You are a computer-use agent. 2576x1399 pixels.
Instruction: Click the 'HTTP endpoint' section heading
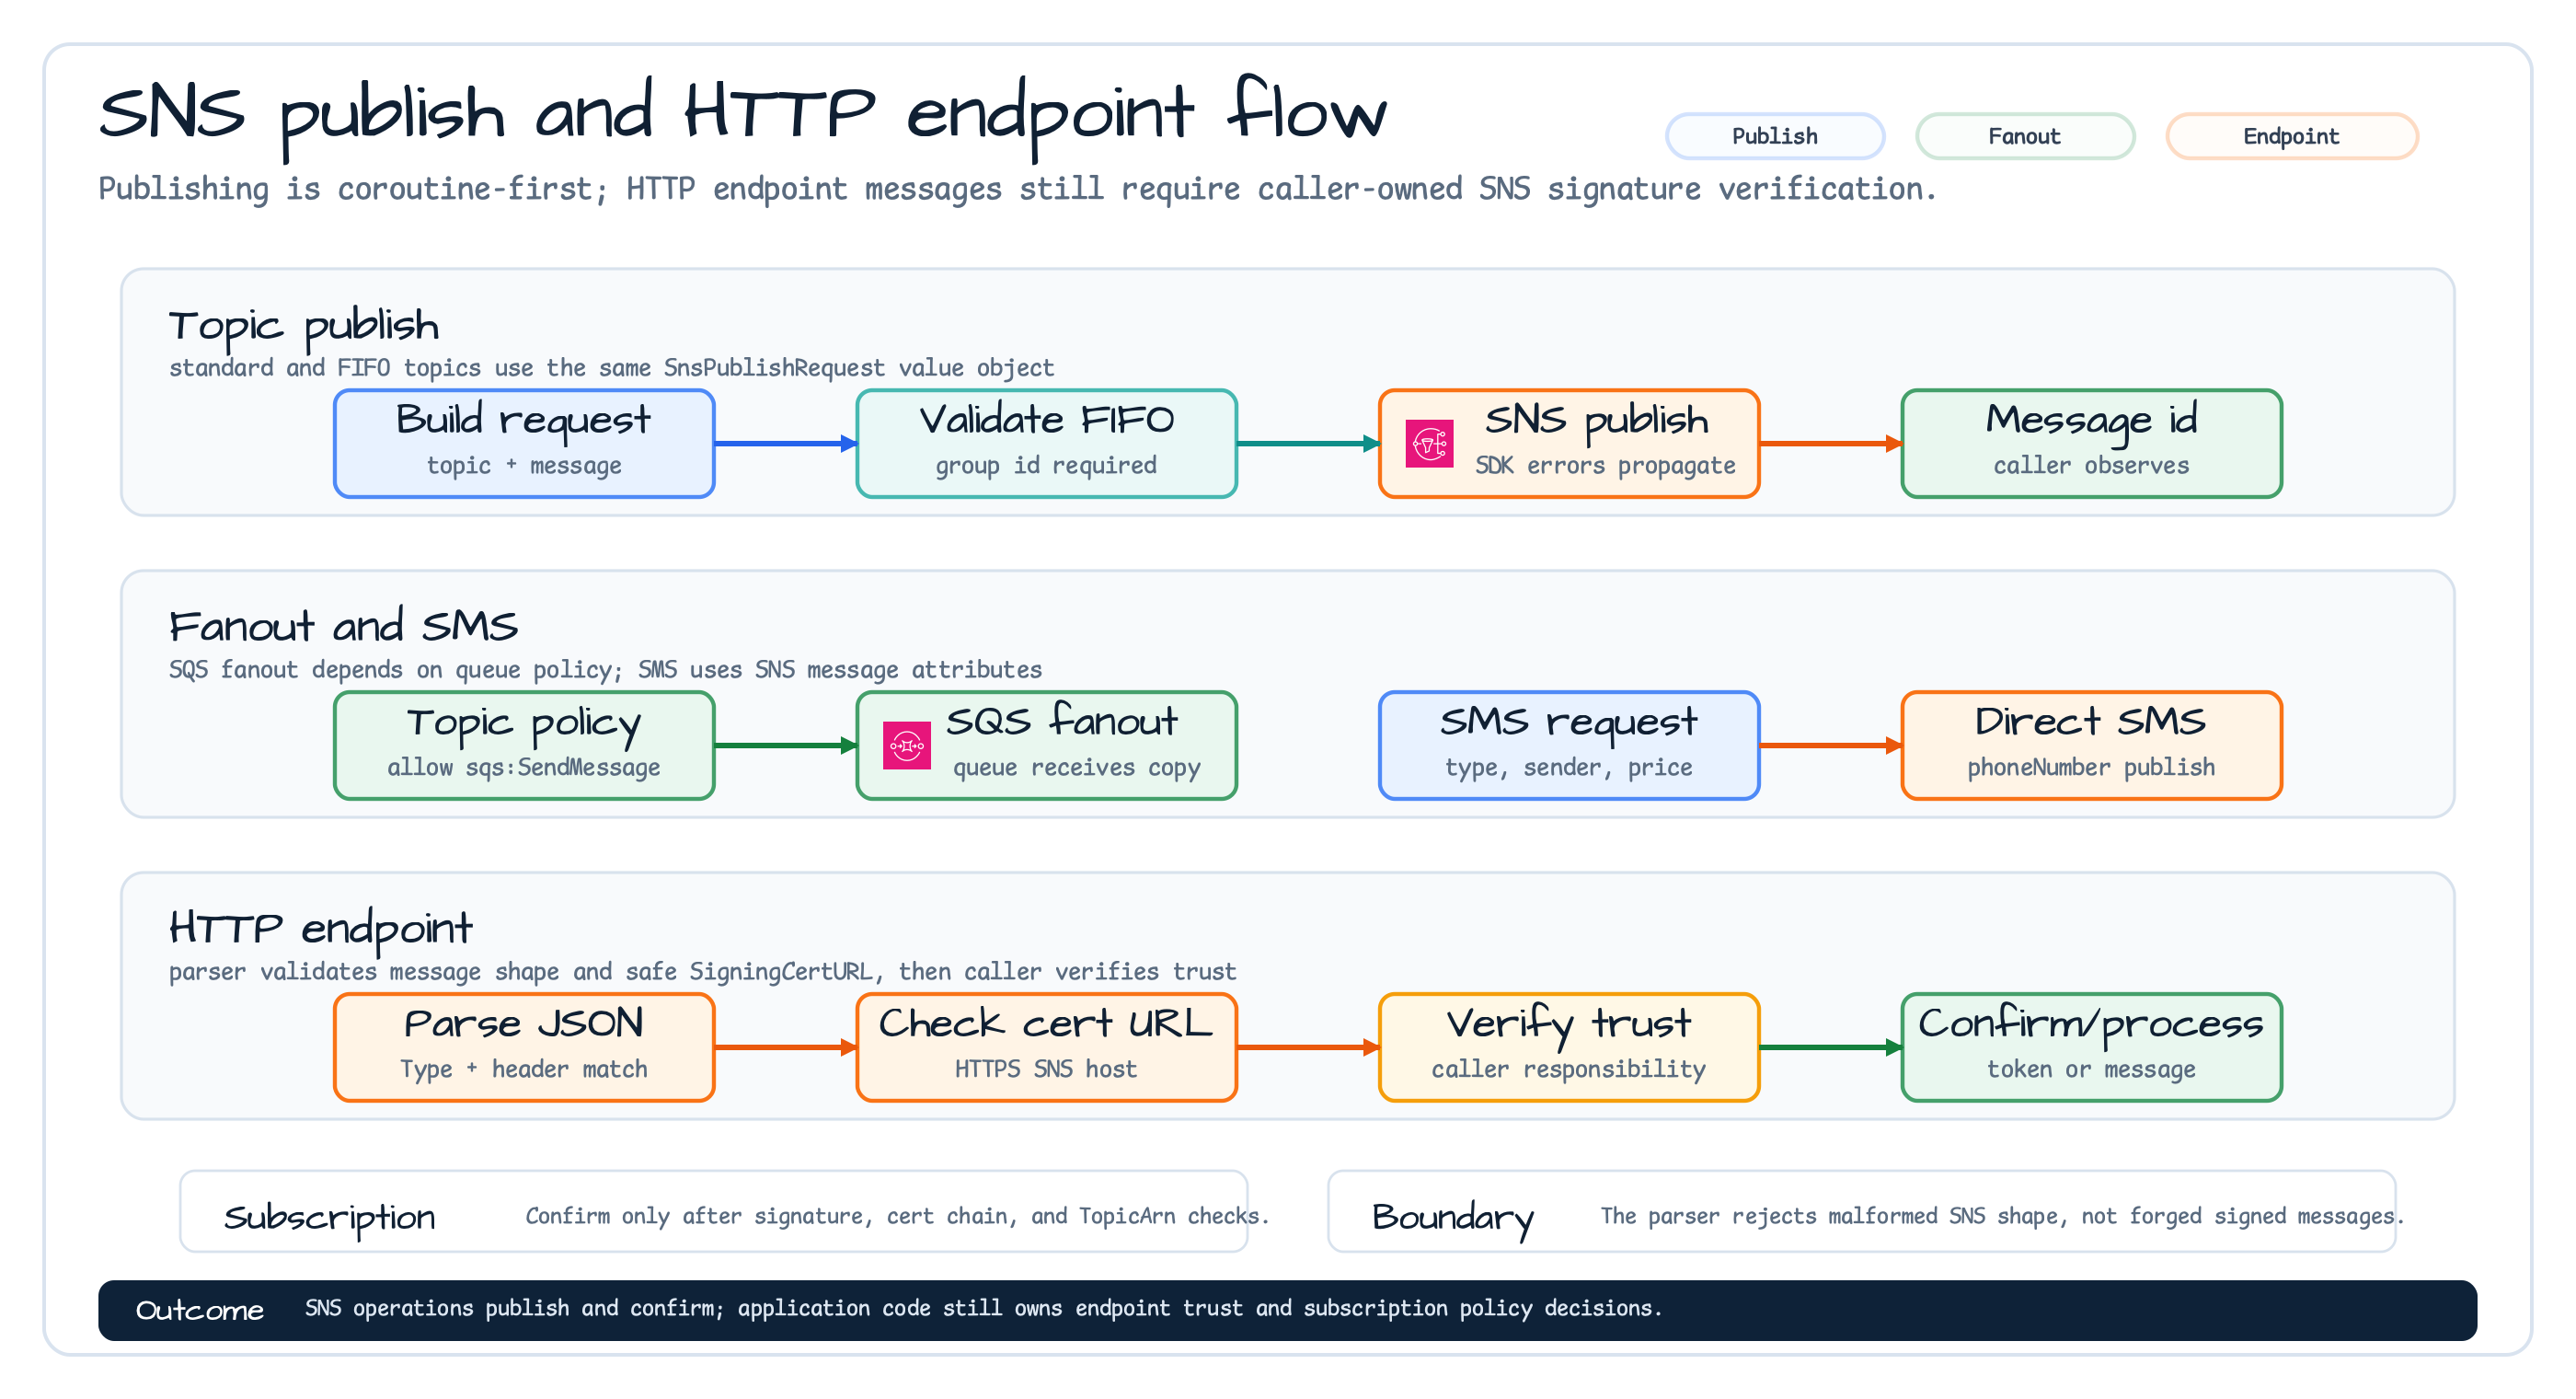pos(320,930)
